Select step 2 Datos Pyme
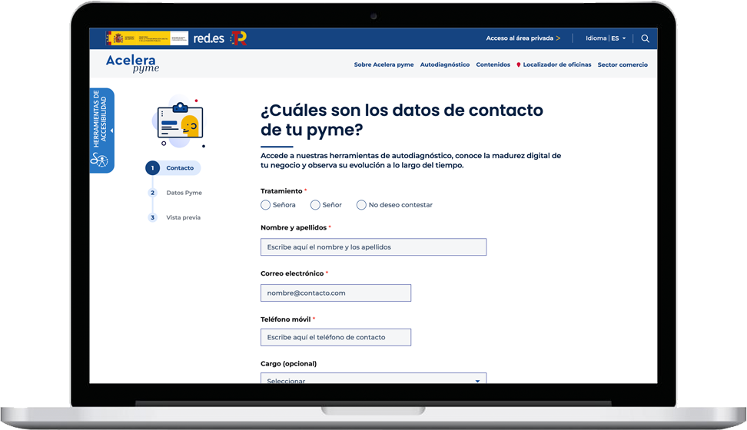Image resolution: width=747 pixels, height=430 pixels. tap(175, 193)
